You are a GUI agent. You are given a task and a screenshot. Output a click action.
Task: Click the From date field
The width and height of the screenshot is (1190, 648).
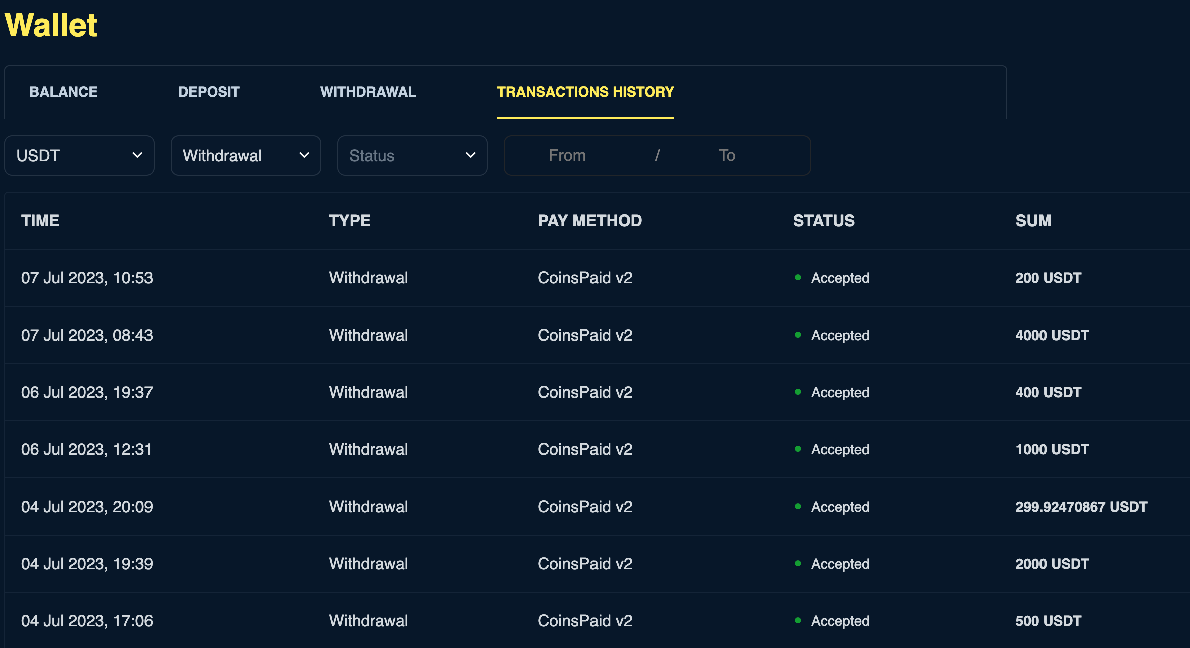pos(567,155)
